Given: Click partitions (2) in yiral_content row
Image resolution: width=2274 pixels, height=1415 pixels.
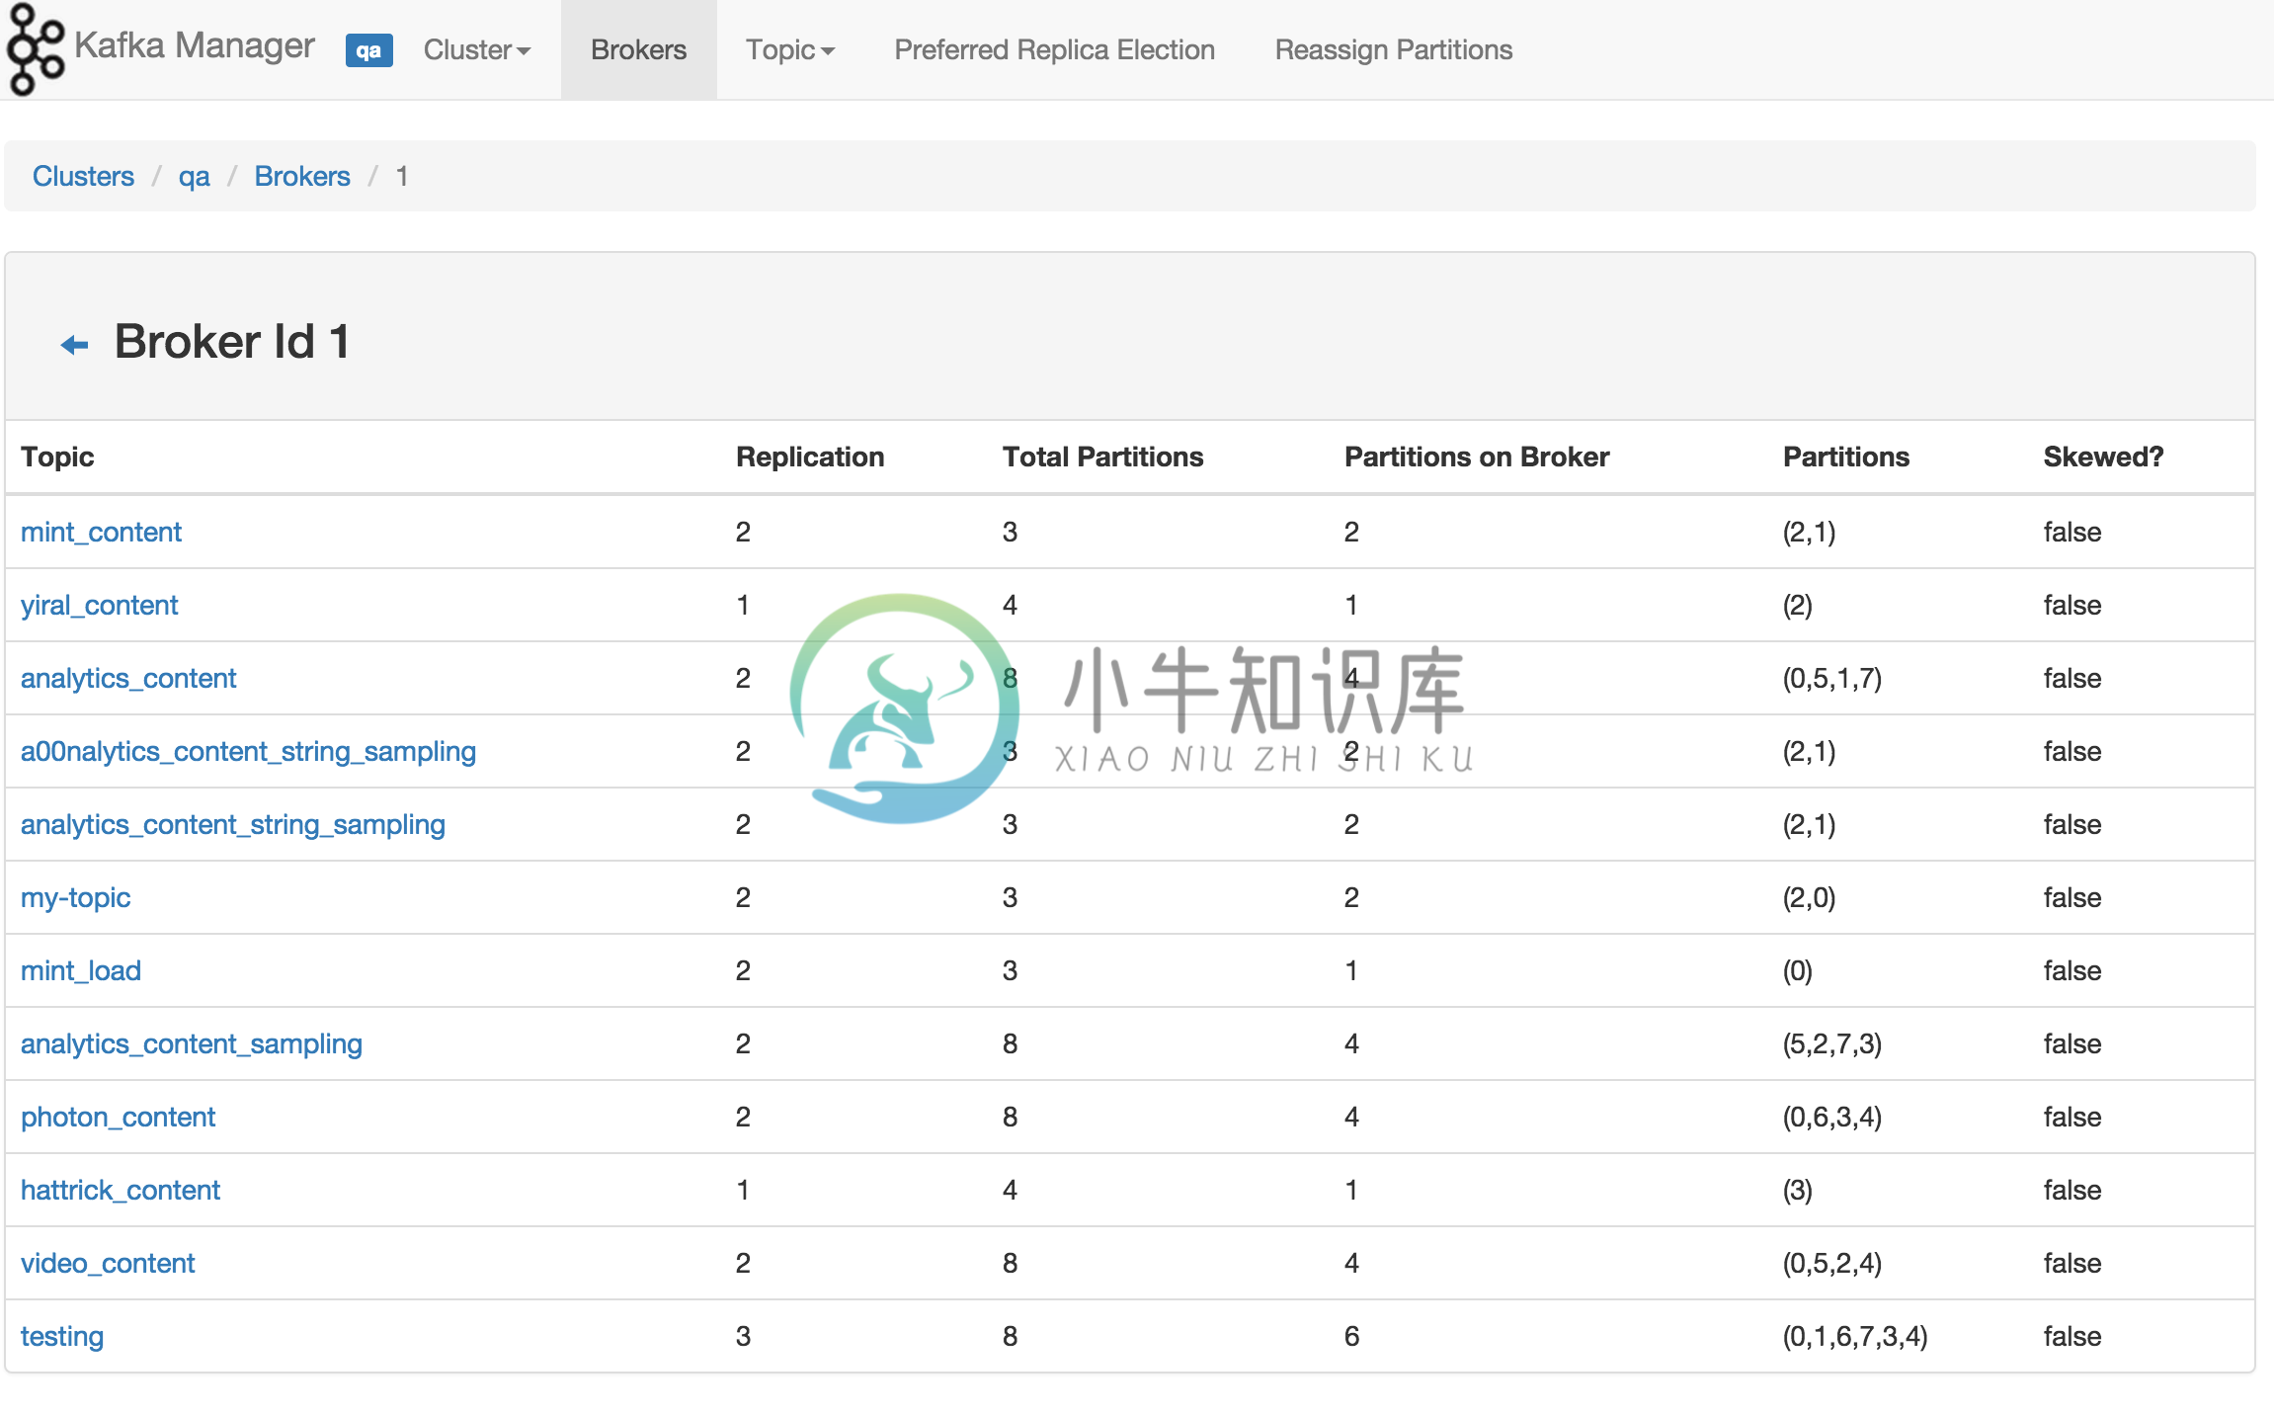Looking at the screenshot, I should click(1797, 605).
